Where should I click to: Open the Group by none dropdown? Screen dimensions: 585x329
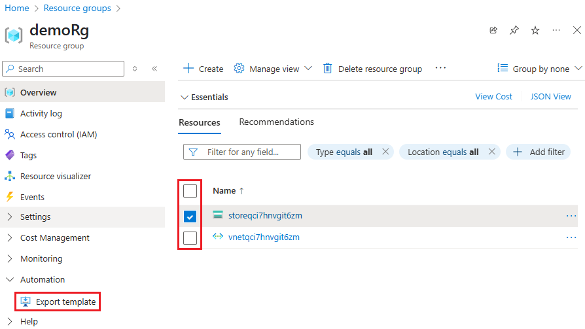click(540, 69)
